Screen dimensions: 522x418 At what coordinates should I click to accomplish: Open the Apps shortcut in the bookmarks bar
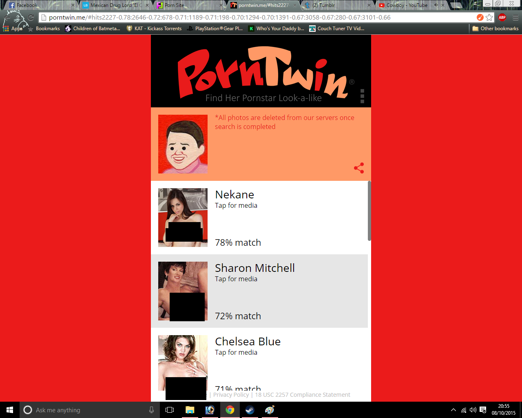click(13, 29)
